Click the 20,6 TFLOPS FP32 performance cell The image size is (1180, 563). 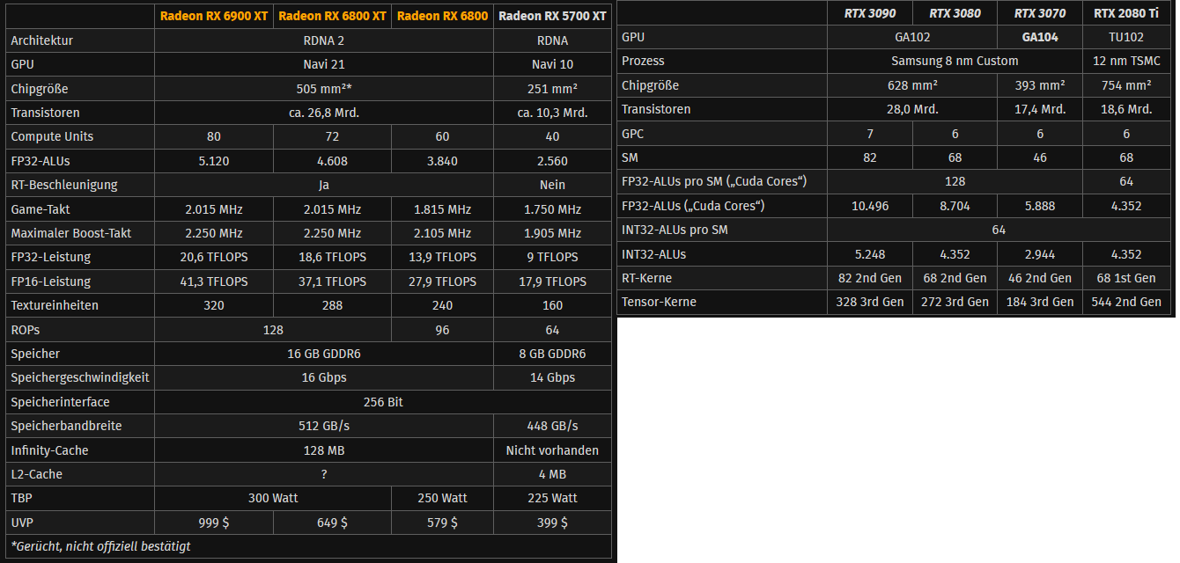pos(214,257)
